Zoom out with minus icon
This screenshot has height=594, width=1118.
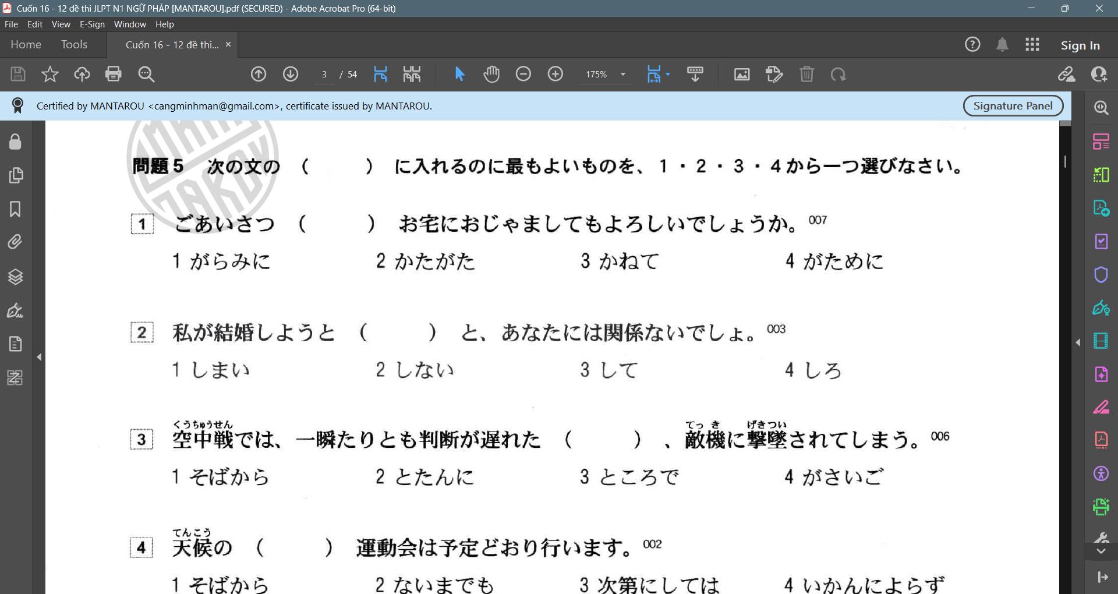point(523,74)
